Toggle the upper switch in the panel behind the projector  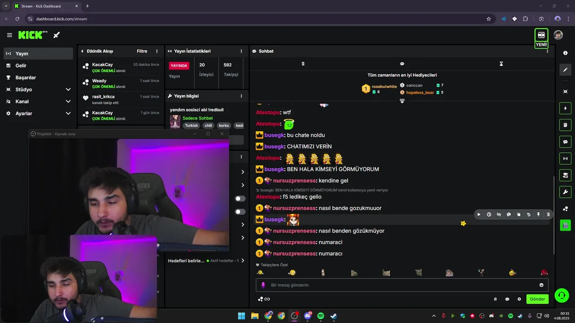point(240,199)
